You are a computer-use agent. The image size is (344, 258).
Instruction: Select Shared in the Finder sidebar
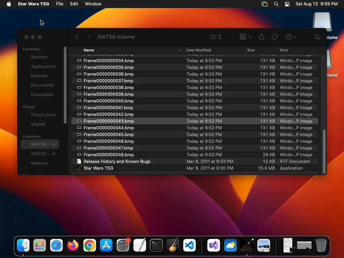tap(38, 124)
